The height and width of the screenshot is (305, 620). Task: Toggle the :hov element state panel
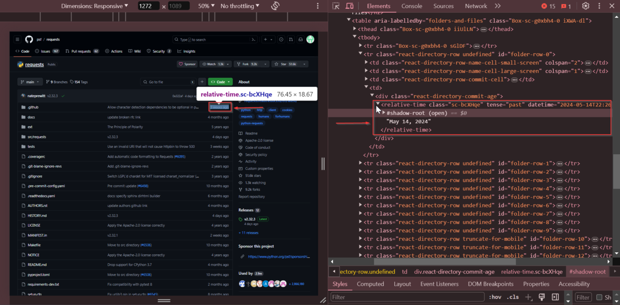pyautogui.click(x=495, y=297)
